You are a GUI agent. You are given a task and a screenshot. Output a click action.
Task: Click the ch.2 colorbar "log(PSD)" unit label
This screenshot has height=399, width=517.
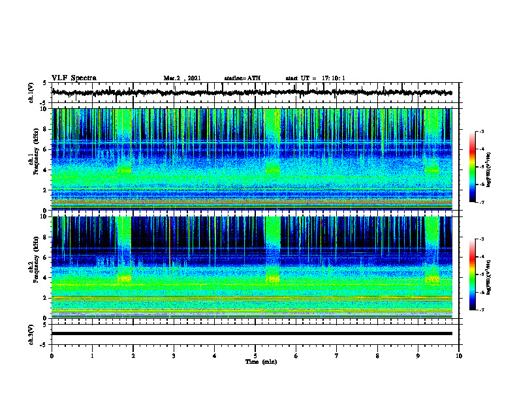(x=489, y=277)
